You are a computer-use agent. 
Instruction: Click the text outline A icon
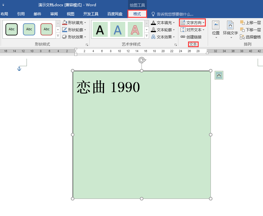coord(153,30)
